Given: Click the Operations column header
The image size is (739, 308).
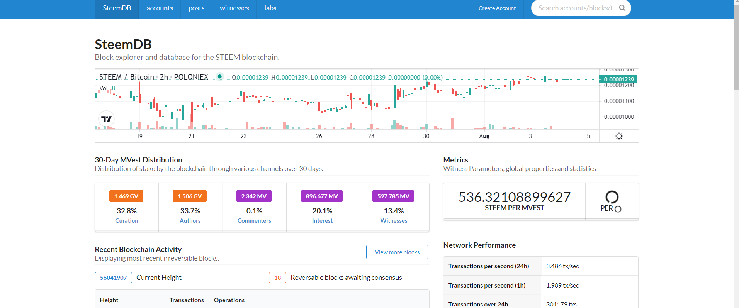Looking at the screenshot, I should 229,300.
